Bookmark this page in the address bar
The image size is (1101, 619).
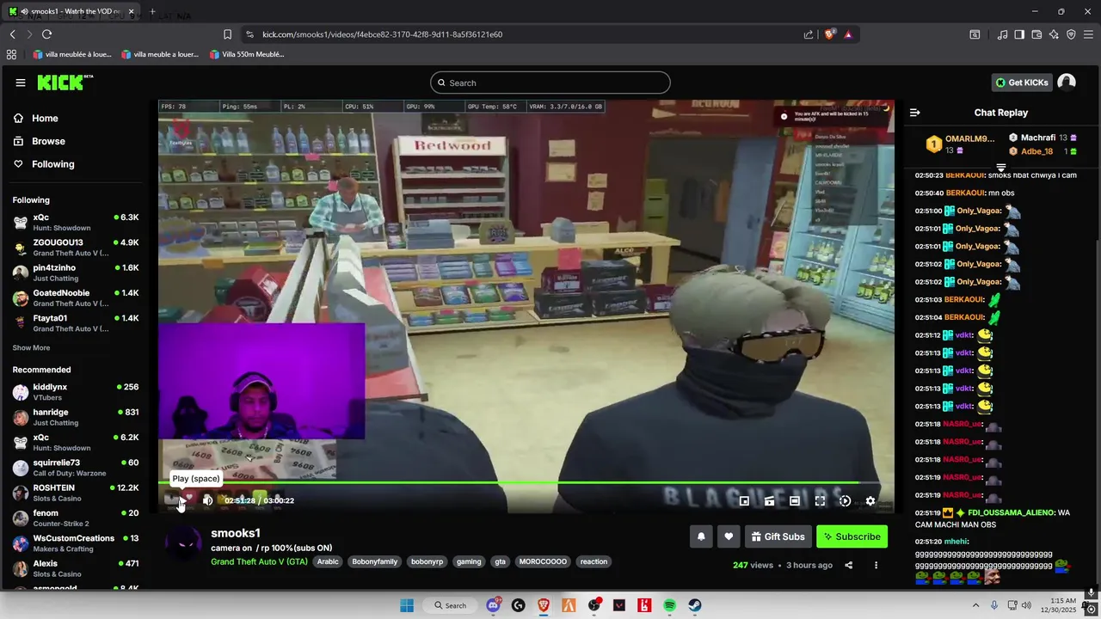pos(227,34)
